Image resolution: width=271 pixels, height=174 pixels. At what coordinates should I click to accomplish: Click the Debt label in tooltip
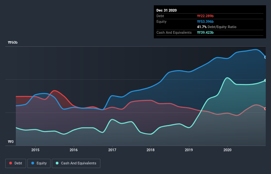coord(160,16)
